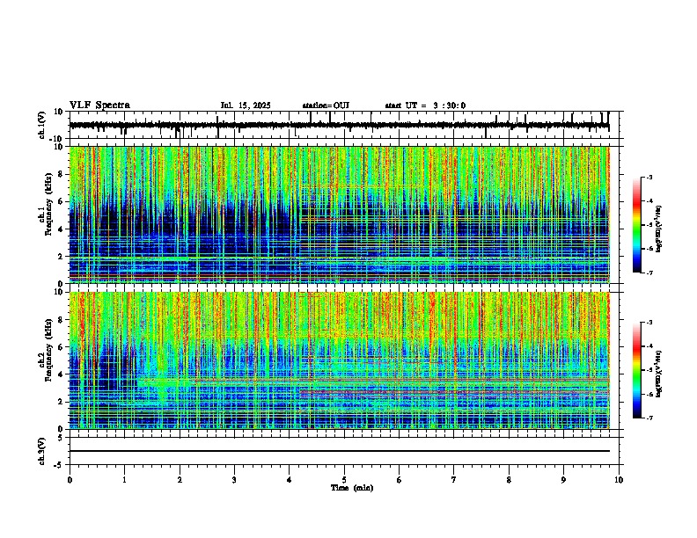
Task: Click the ch.1 colorbar log(PSD) label
Action: click(658, 229)
